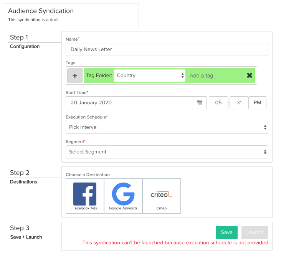Click the Audience Syndication title

tap(41, 11)
